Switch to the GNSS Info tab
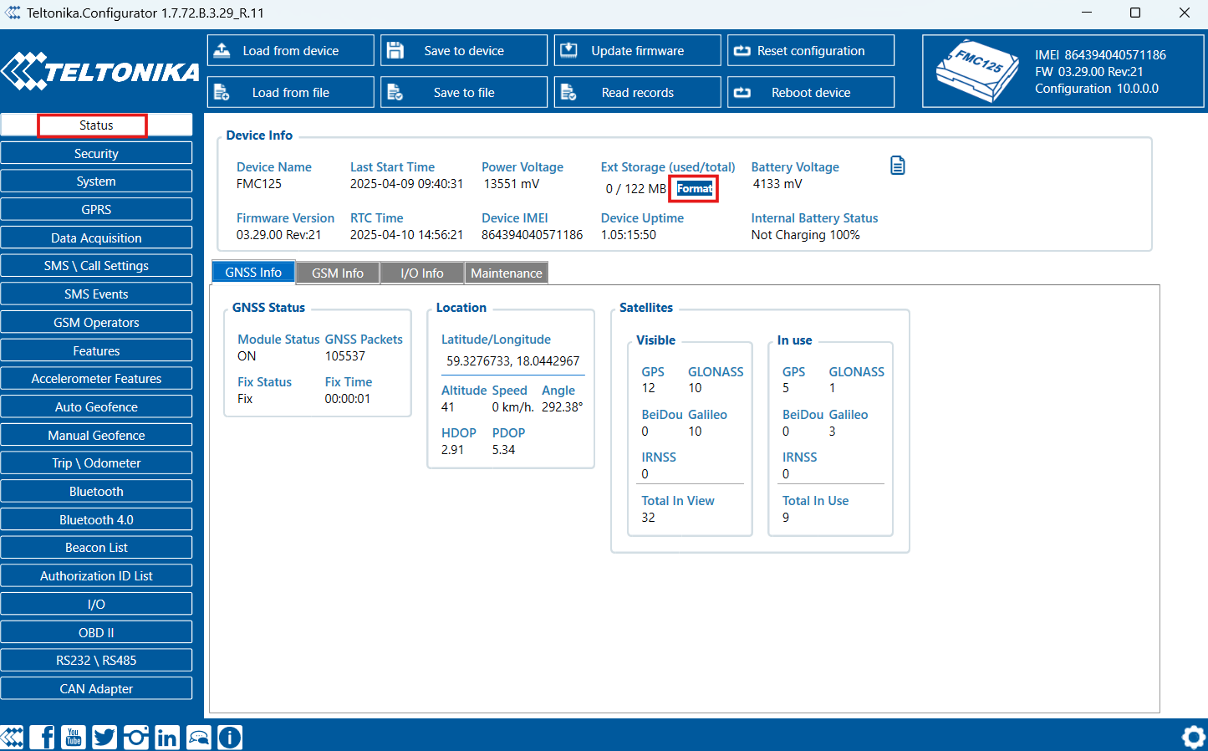The image size is (1208, 751). click(253, 273)
